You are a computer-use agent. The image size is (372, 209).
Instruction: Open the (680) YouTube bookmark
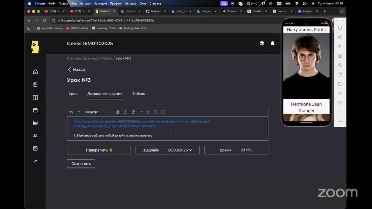[77, 28]
